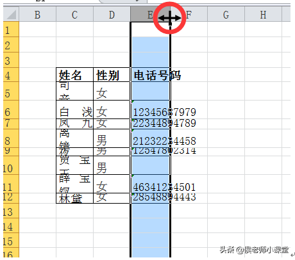Click the 电话号码 header cell
The height and width of the screenshot is (260, 295).
[150, 75]
